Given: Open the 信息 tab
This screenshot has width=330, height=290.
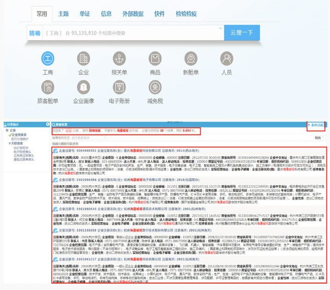Looking at the screenshot, I should (106, 14).
